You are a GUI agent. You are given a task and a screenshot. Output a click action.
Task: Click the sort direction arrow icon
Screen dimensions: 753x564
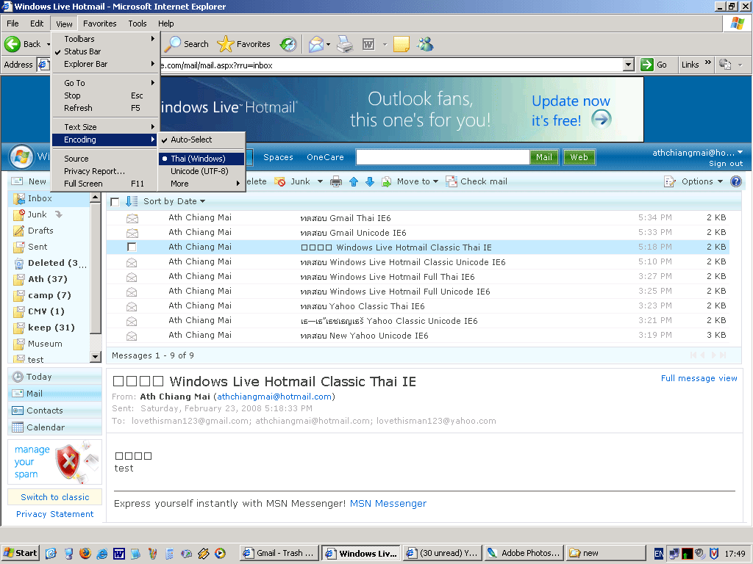coord(132,201)
